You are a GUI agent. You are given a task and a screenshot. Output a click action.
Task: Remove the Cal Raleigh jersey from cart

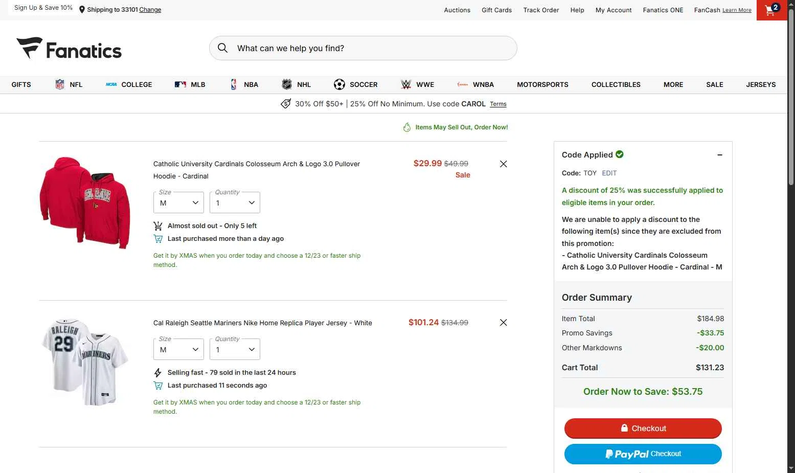(503, 323)
